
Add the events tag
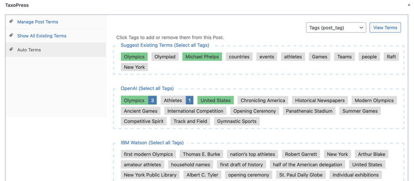[267, 57]
